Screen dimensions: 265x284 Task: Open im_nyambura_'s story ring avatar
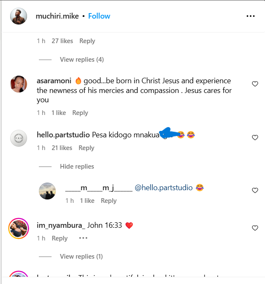19,229
